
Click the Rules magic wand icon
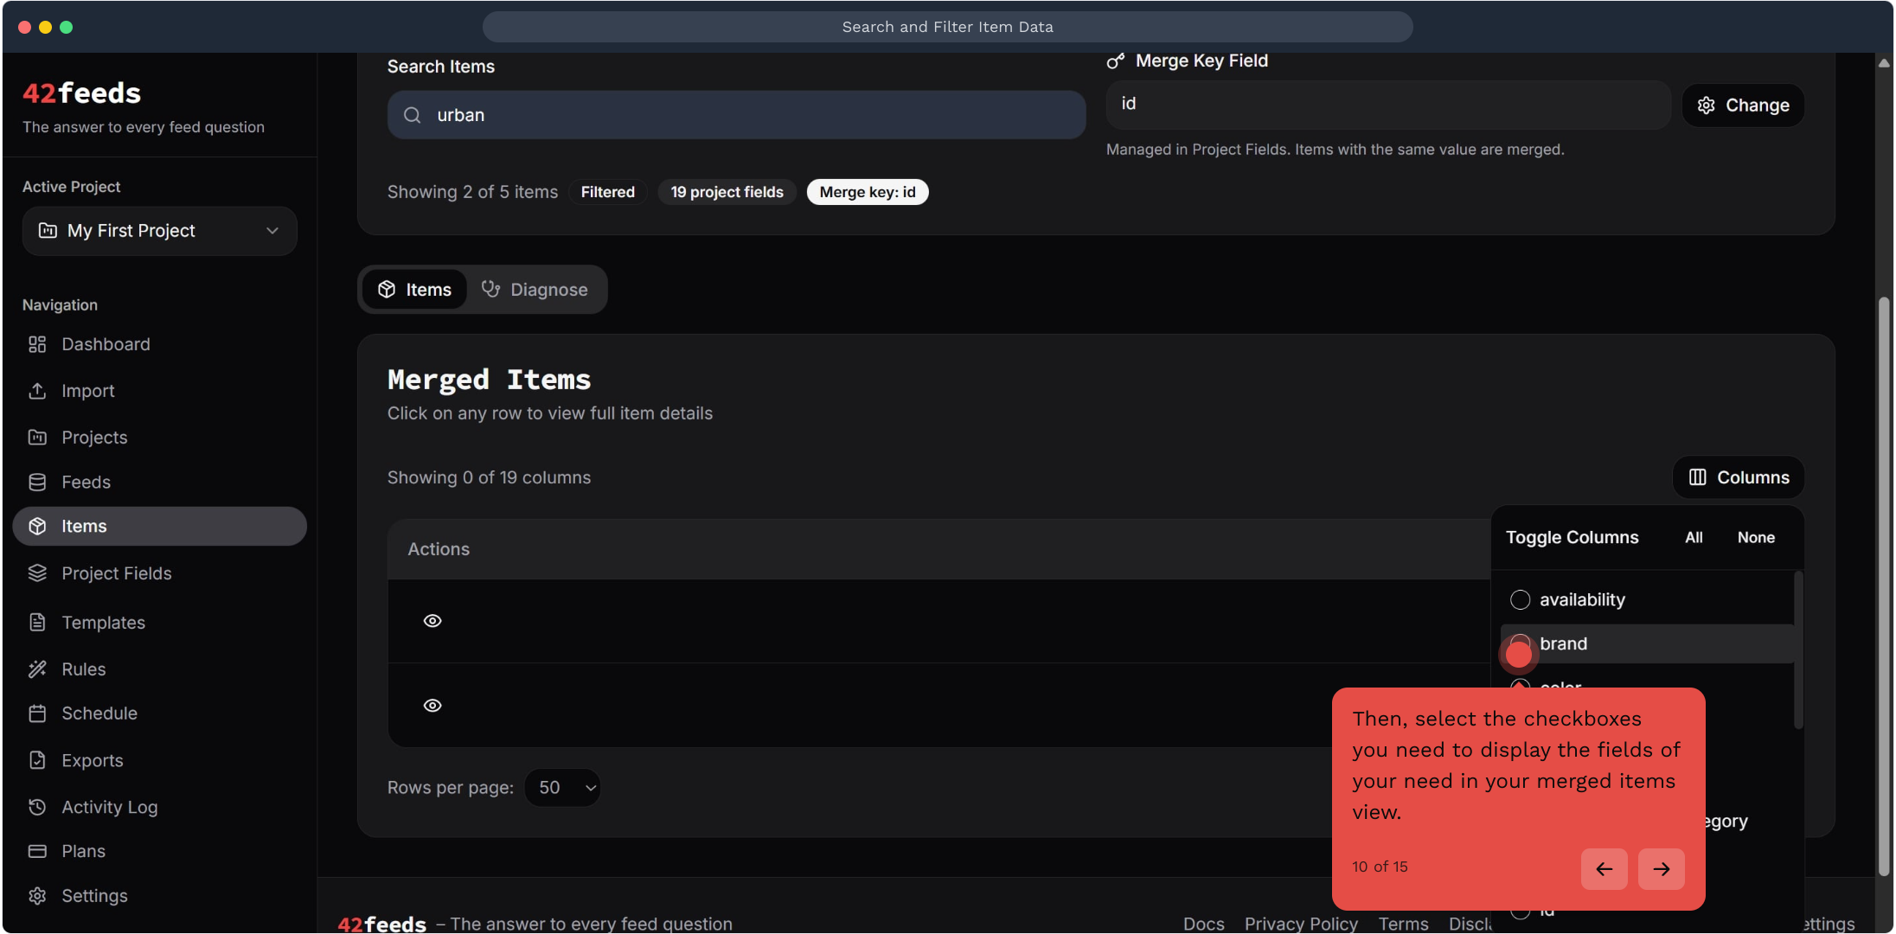tap(37, 669)
